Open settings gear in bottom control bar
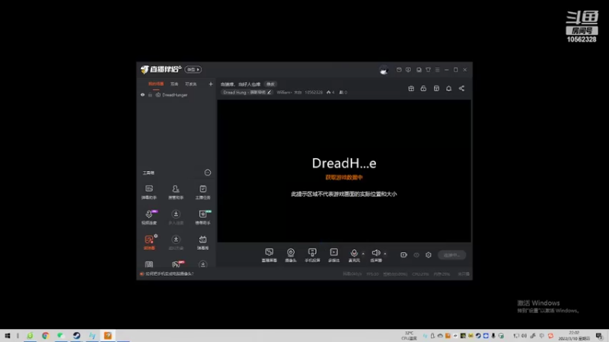The image size is (609, 342). 429,255
